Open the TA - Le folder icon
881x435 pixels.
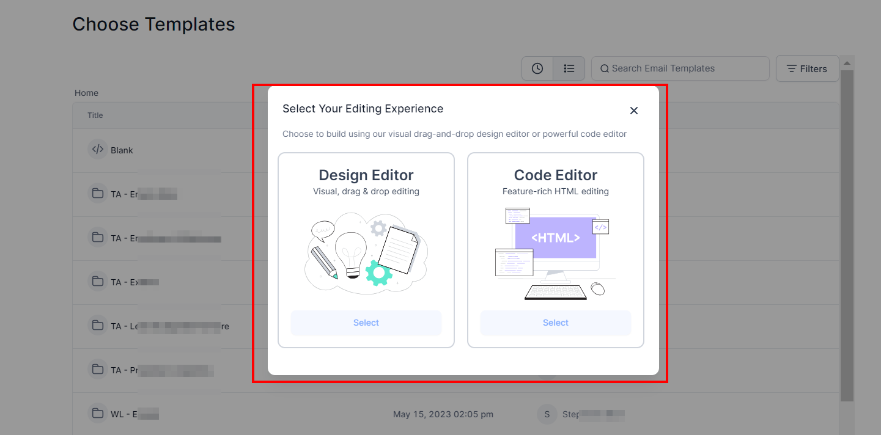[x=97, y=326]
